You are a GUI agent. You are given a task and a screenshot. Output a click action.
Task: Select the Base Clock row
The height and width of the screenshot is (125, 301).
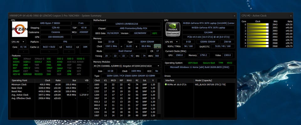(50, 88)
